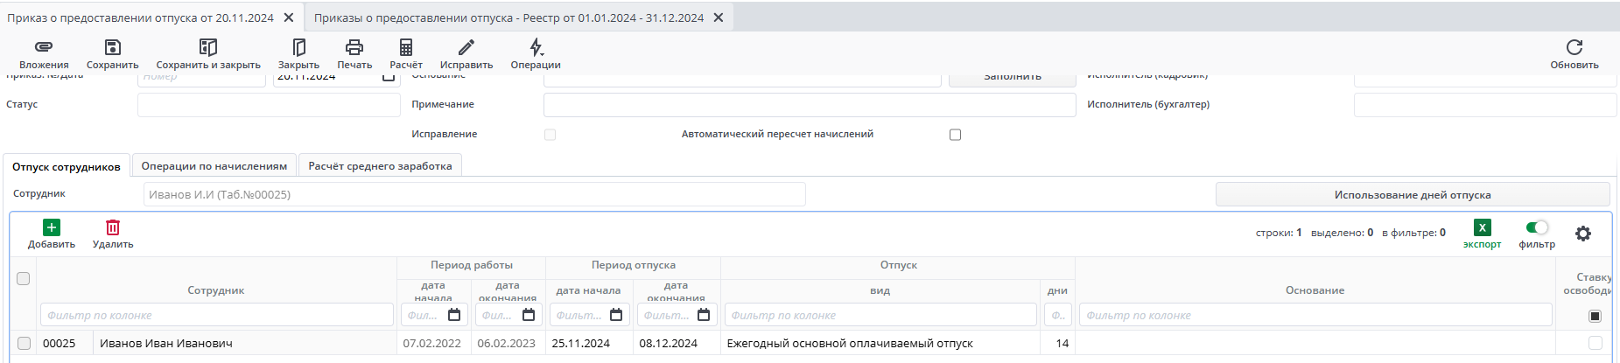The width and height of the screenshot is (1620, 363).
Task: Click Исполнитель (бухгалтер) input field
Action: 1485,104
